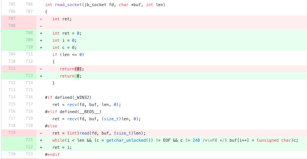Image resolution: width=307 pixels, height=159 pixels.
Task: Click the read function link in removed line
Action: click(x=84, y=133)
